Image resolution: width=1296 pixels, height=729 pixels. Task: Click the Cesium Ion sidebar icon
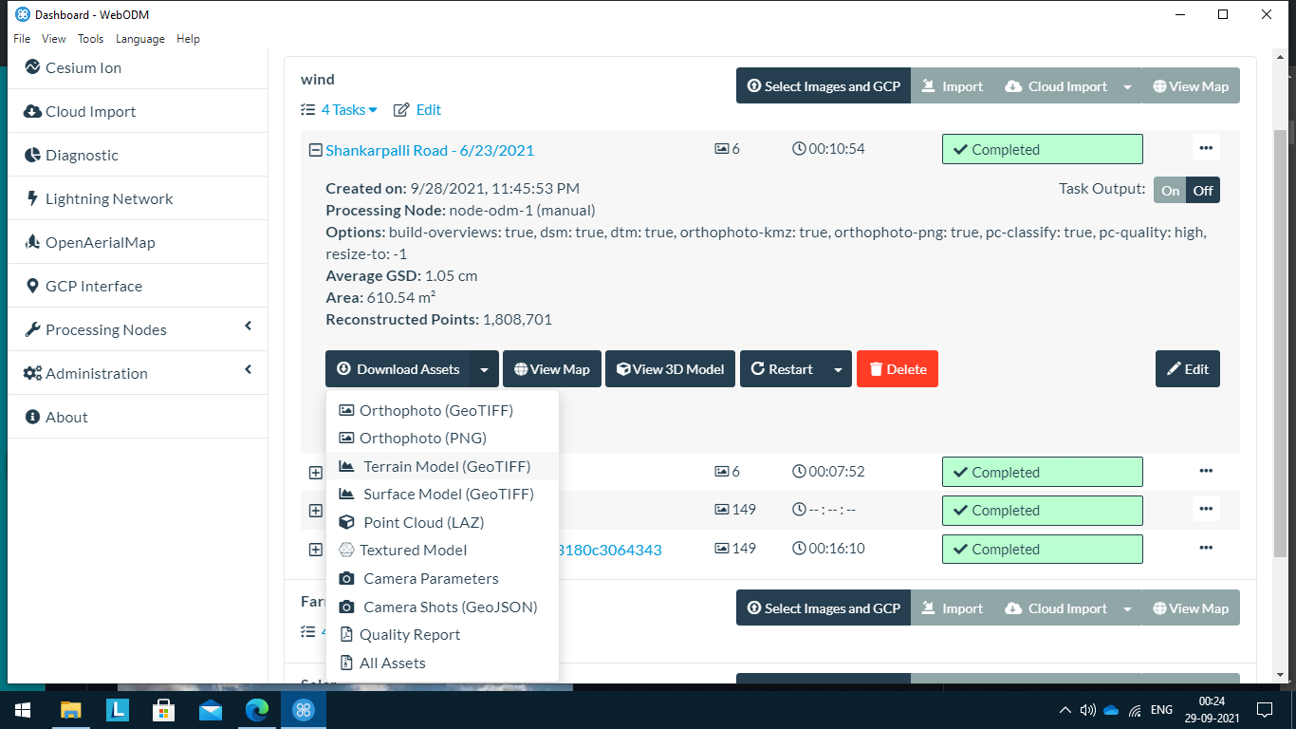pos(32,67)
